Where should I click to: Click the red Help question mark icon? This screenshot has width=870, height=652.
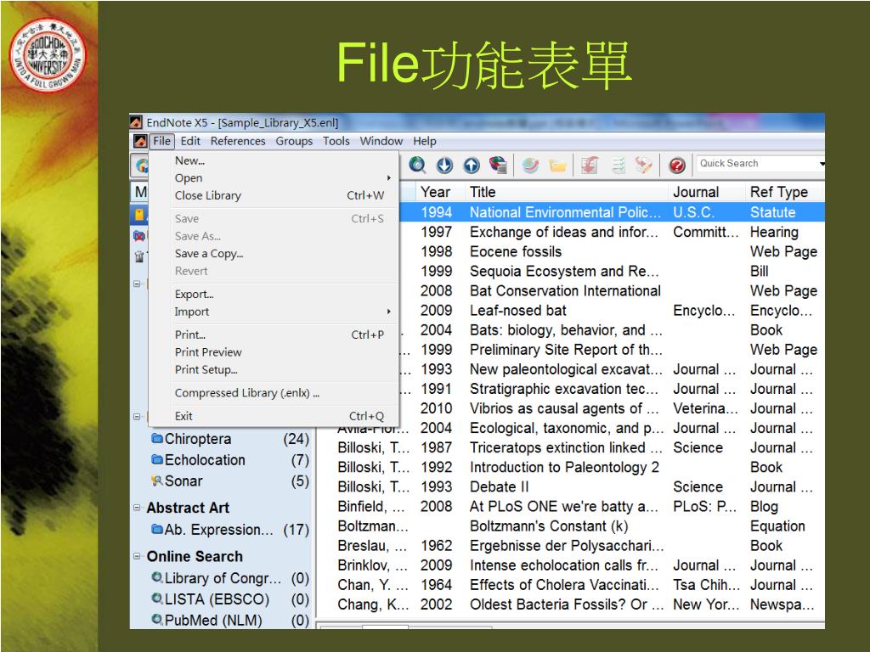(677, 166)
